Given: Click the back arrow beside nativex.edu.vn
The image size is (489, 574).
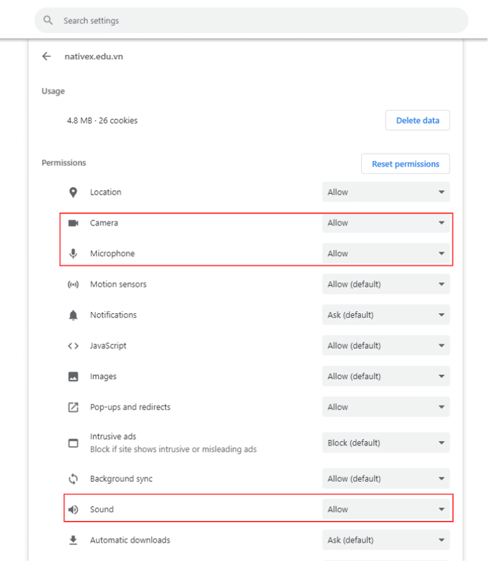Looking at the screenshot, I should pyautogui.click(x=46, y=56).
